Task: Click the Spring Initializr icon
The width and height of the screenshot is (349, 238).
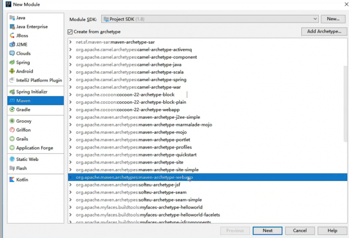Action: click(12, 91)
